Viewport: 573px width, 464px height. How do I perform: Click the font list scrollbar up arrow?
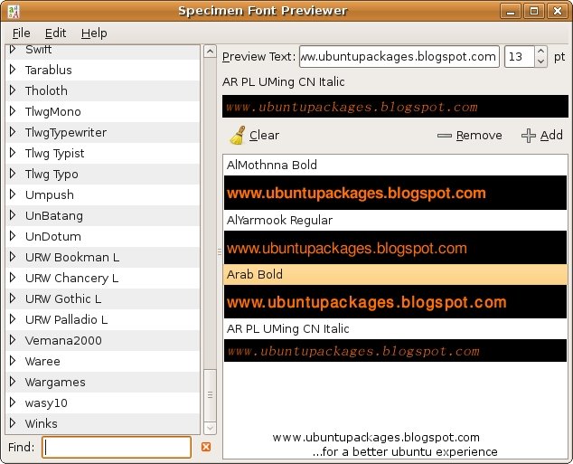pos(210,52)
